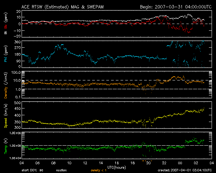This screenshot has width=216, height=173.
Task: Select the "400" tick on the Speed axis
Action: pyautogui.click(x=18, y=115)
